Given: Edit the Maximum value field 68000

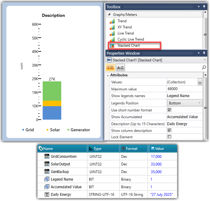Looking at the screenshot, I should pos(184,89).
